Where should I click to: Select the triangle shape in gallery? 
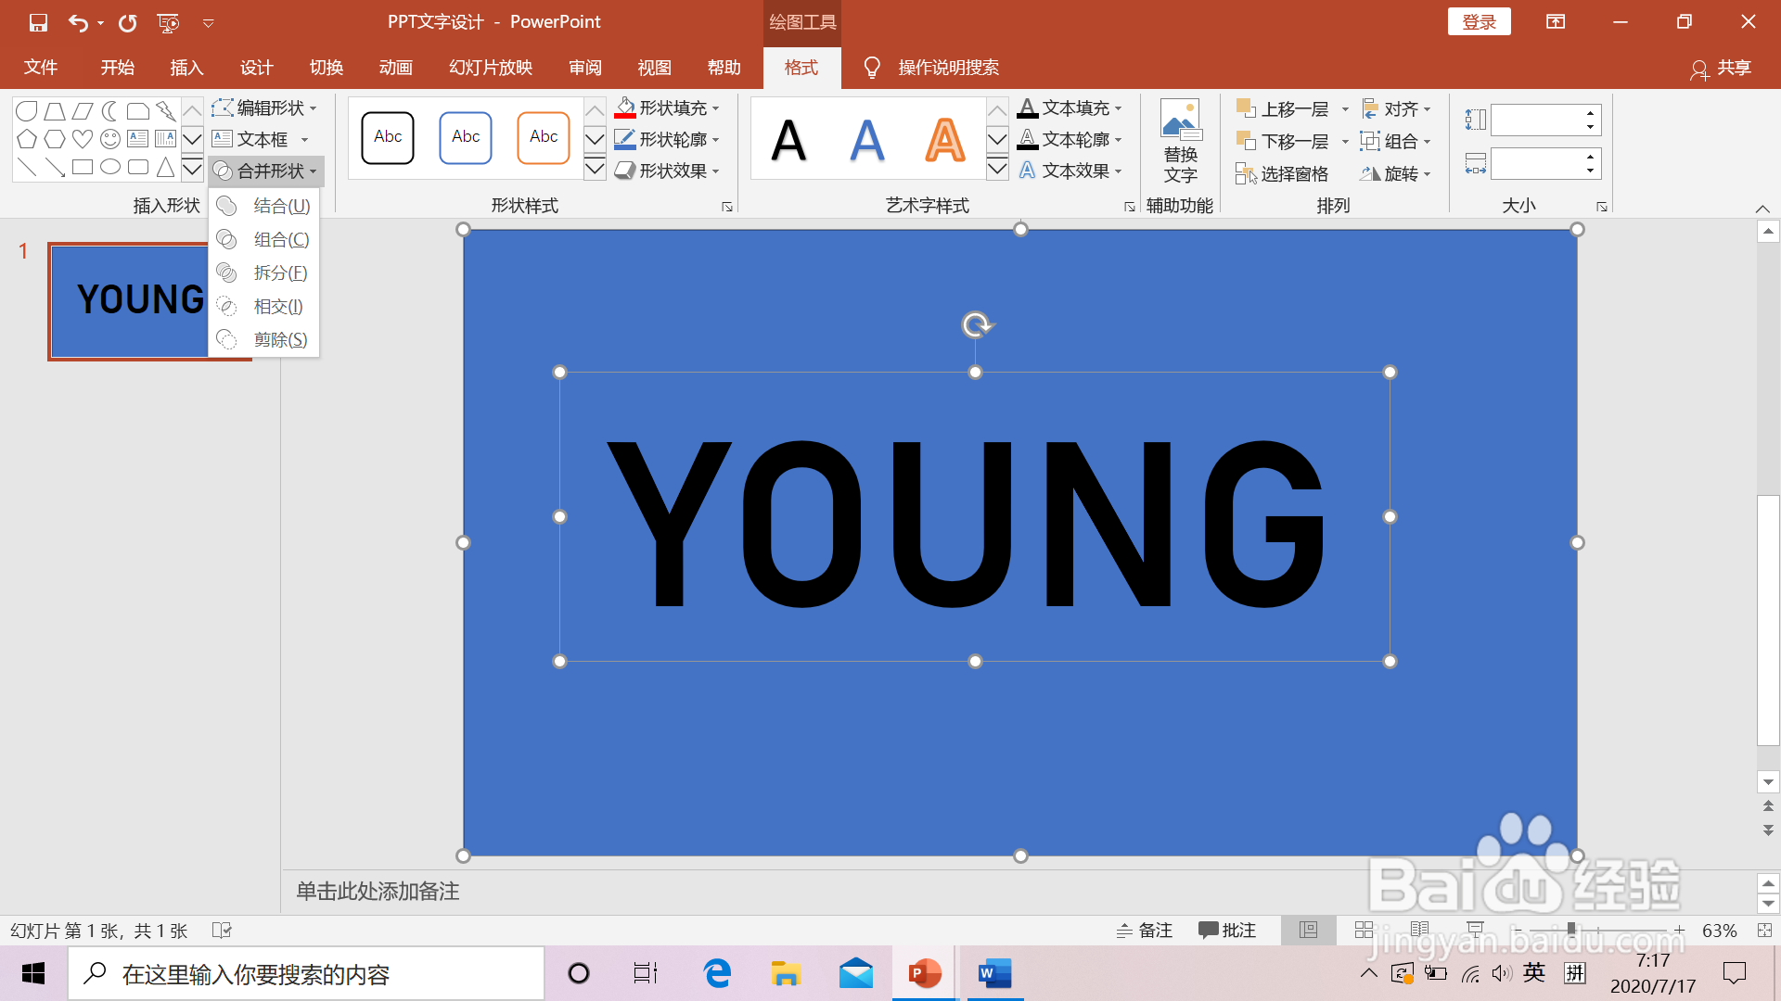[165, 167]
